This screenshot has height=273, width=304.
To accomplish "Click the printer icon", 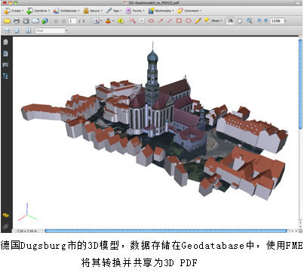I will point(17,21).
